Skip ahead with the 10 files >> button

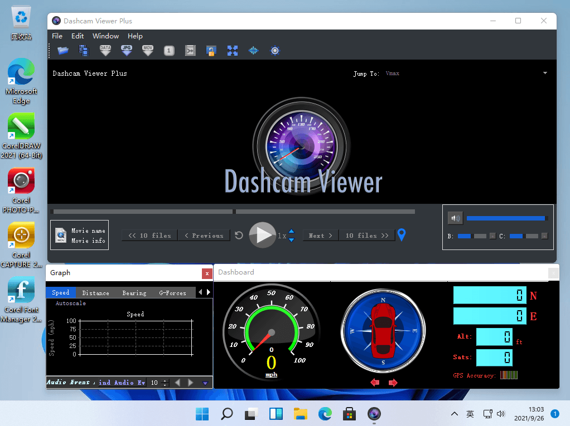pos(367,236)
